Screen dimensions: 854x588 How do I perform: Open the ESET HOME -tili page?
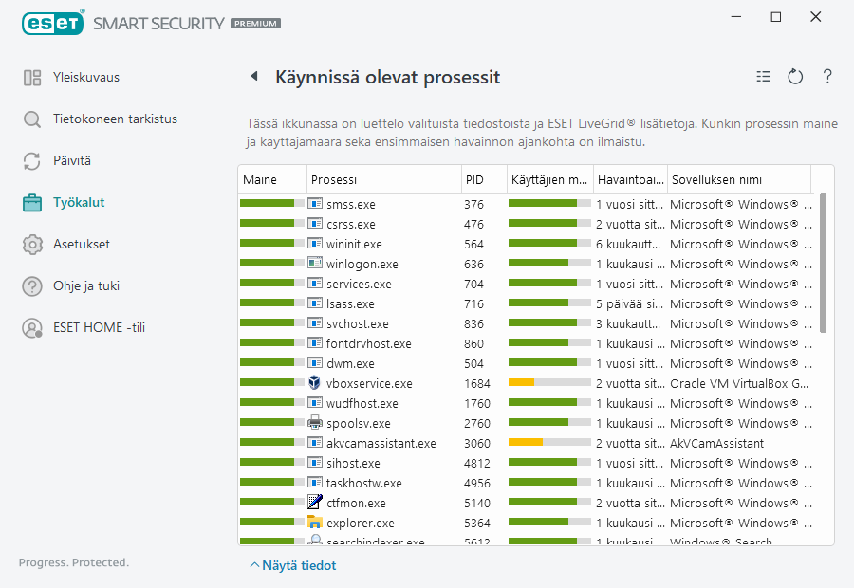tap(99, 327)
